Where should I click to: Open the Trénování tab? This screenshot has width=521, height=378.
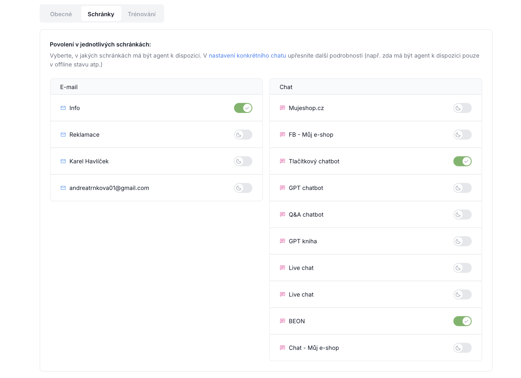coord(142,14)
